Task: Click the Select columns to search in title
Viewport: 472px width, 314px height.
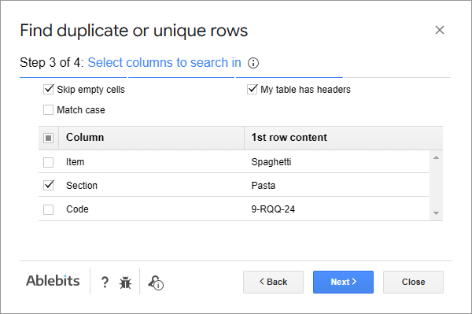Action: 164,63
